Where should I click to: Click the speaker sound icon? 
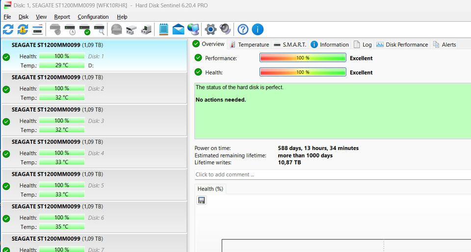point(225,29)
